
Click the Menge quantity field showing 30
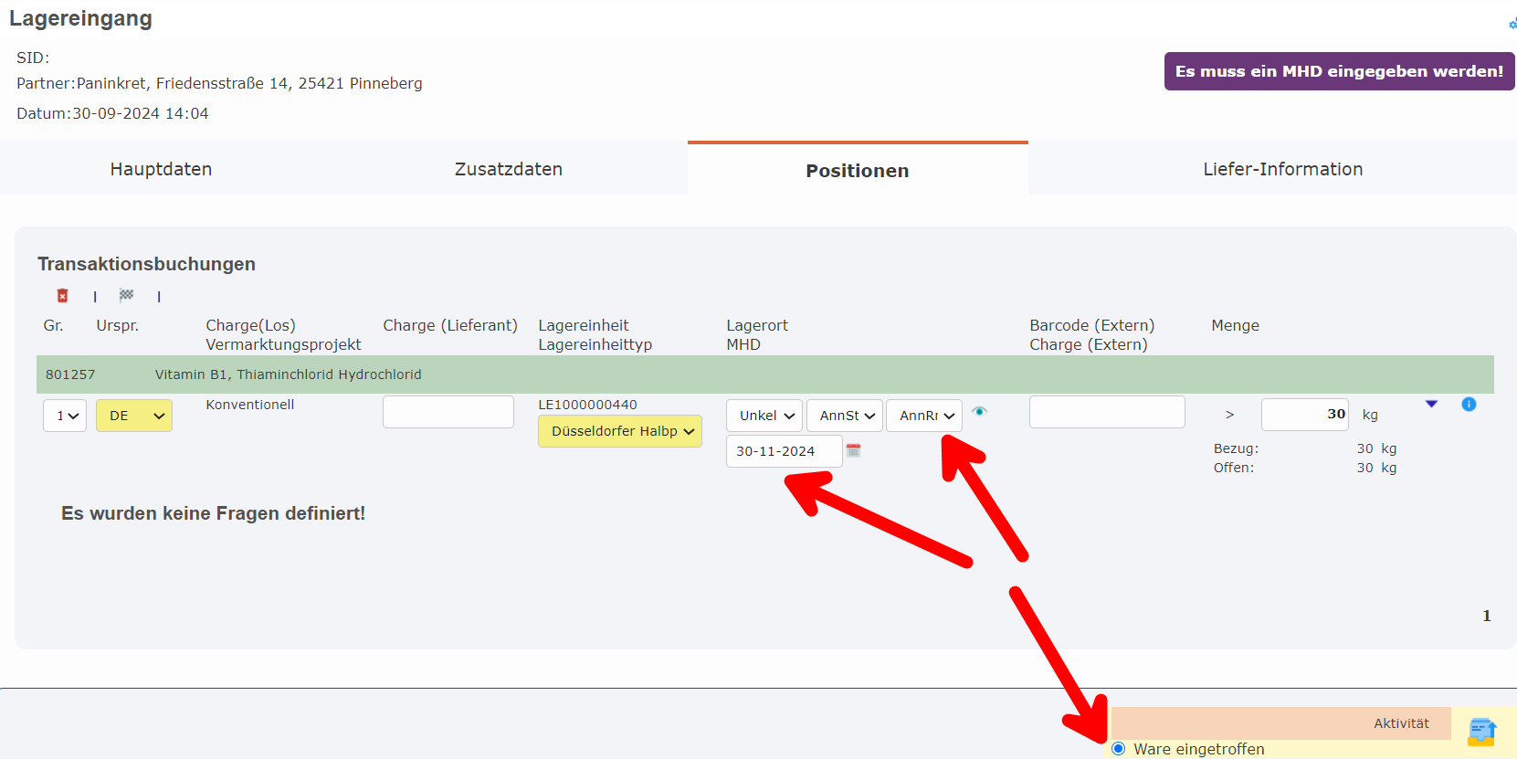click(1304, 415)
